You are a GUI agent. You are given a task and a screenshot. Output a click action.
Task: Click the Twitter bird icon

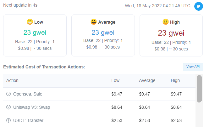pos(198,6)
